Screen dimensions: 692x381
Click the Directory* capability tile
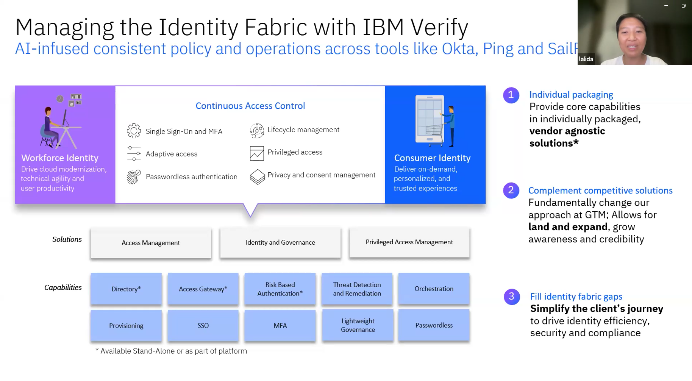126,289
